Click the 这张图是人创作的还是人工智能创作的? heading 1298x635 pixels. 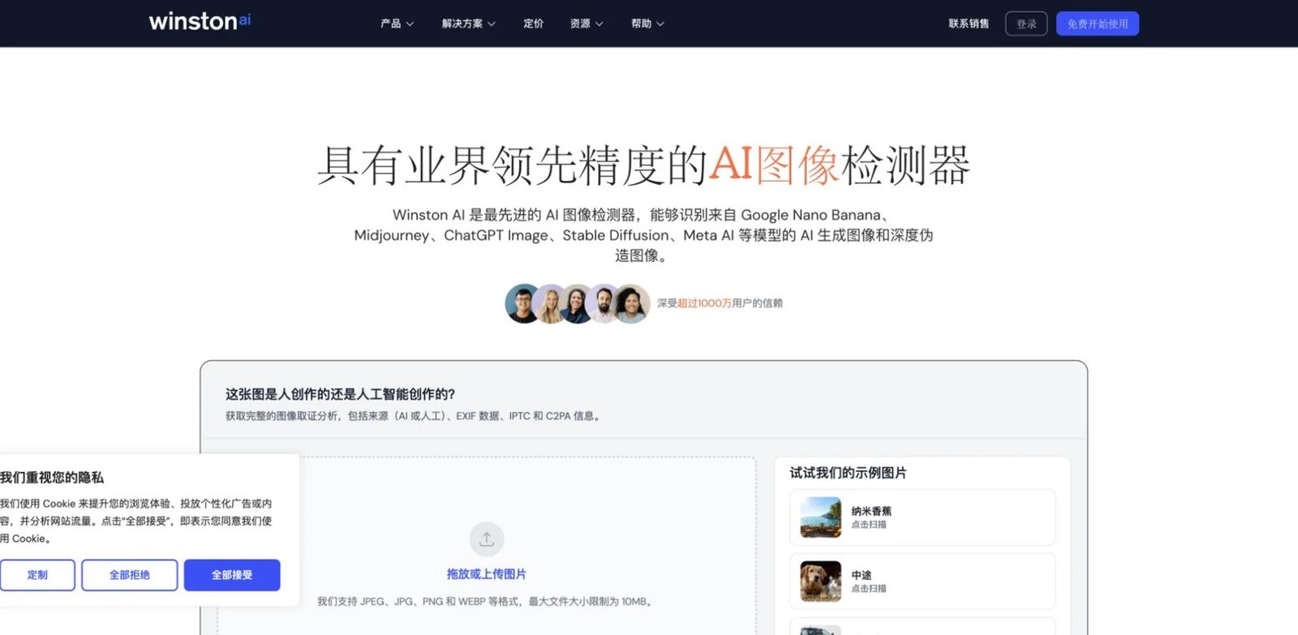click(x=340, y=394)
